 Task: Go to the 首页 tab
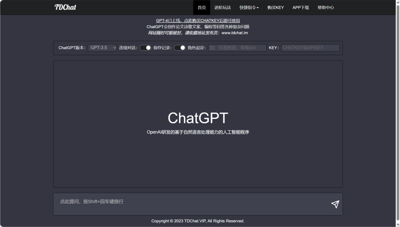[201, 7]
